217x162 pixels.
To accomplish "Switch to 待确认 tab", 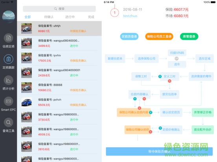I will point(49,17).
